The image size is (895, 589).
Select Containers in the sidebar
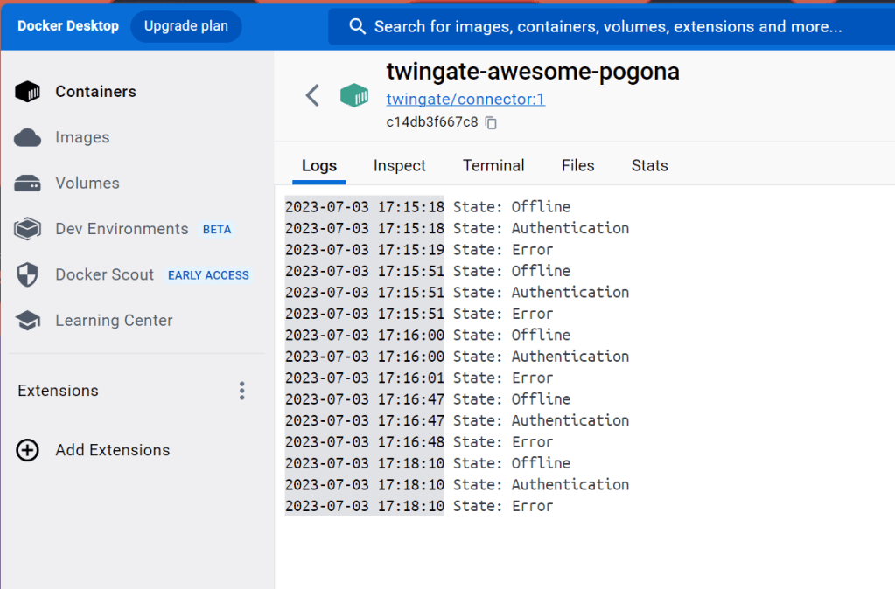[96, 92]
